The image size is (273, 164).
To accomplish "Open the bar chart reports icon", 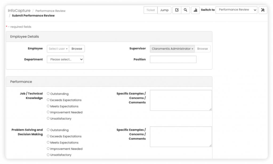I will [x=195, y=10].
